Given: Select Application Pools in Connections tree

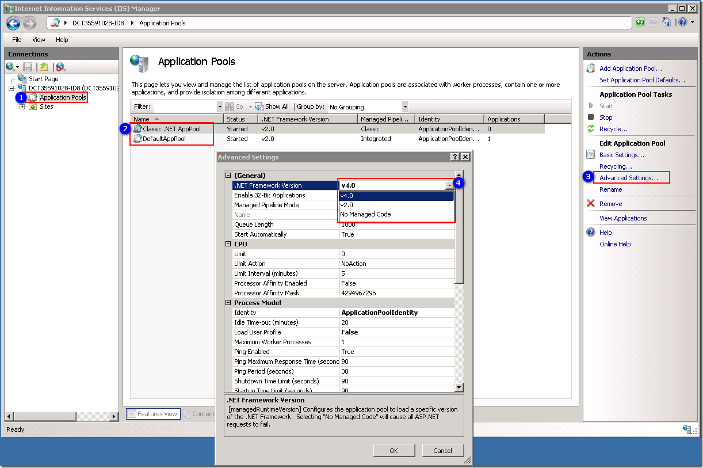Looking at the screenshot, I should tap(63, 97).
